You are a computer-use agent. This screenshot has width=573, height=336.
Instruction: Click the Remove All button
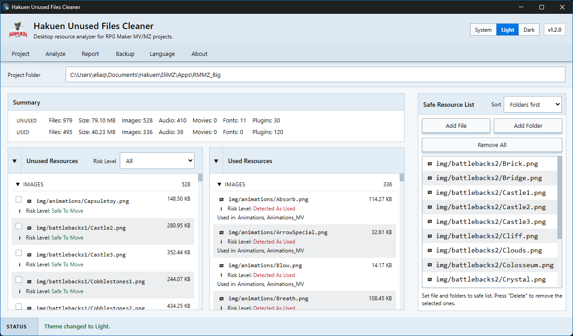click(492, 145)
